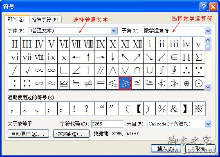Pick the recently used left double quote
Image resolution: width=220 pixels, height=157 pixels.
click(101, 109)
